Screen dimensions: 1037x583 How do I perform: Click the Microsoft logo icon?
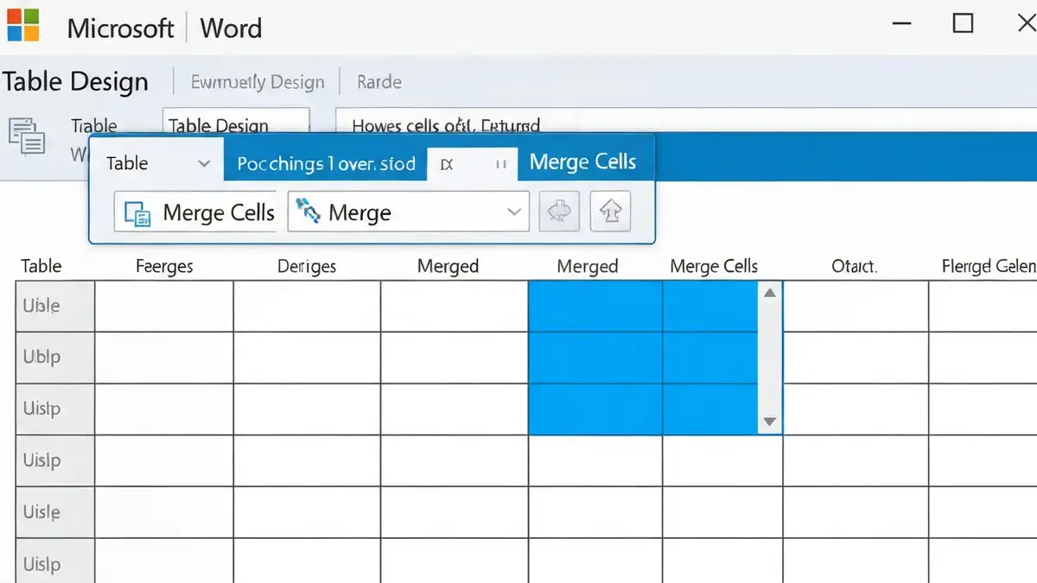click(22, 25)
